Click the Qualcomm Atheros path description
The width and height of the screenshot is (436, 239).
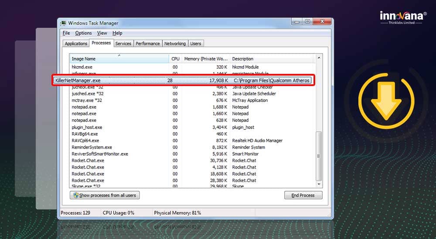pos(272,80)
